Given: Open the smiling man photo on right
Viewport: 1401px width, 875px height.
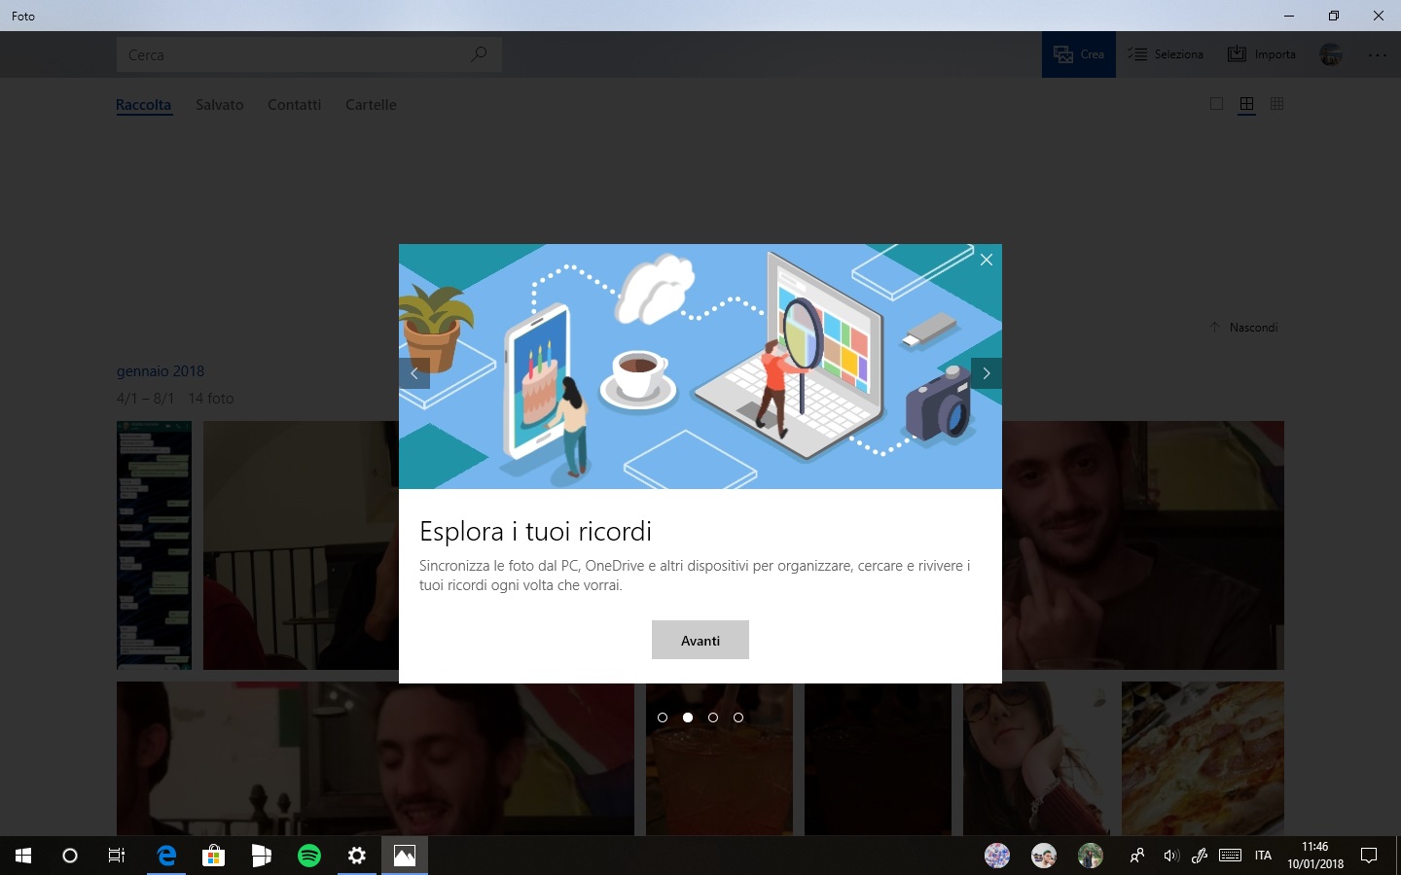Looking at the screenshot, I should click(1143, 545).
